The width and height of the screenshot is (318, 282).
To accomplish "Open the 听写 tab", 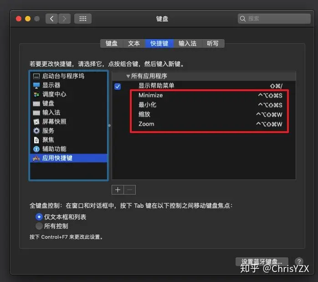I will coord(213,44).
